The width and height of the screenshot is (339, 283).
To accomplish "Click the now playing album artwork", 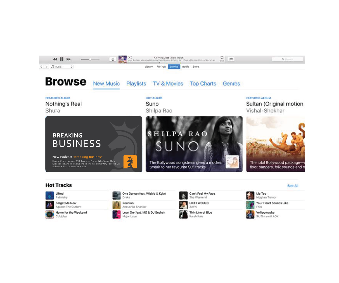I will (x=122, y=59).
